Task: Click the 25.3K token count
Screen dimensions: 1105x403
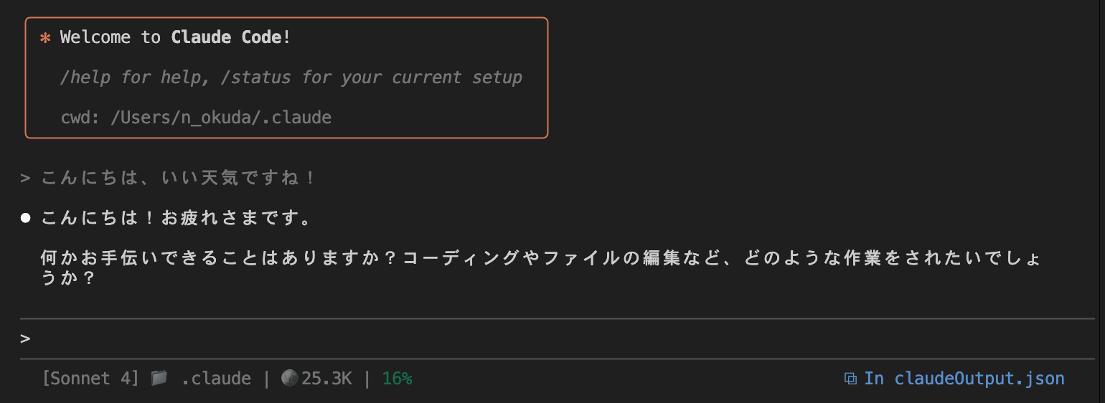Action: [x=326, y=379]
